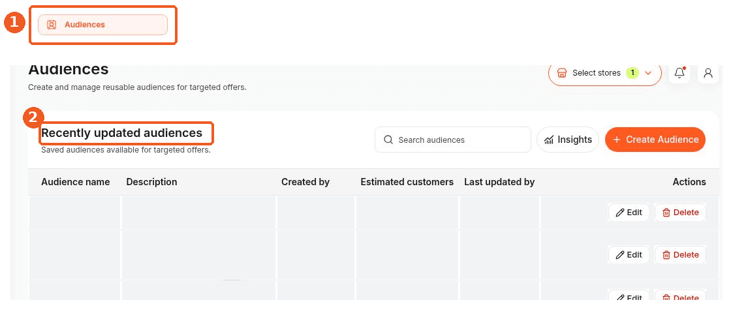Click Edit in the first audience row
This screenshot has width=733, height=313.
(x=629, y=213)
